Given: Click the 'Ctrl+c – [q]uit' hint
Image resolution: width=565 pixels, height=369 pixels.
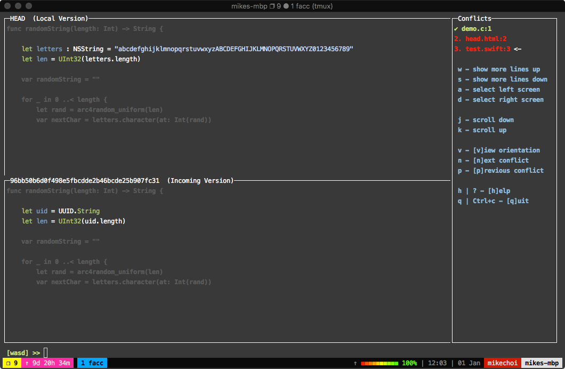Looking at the screenshot, I should (493, 200).
